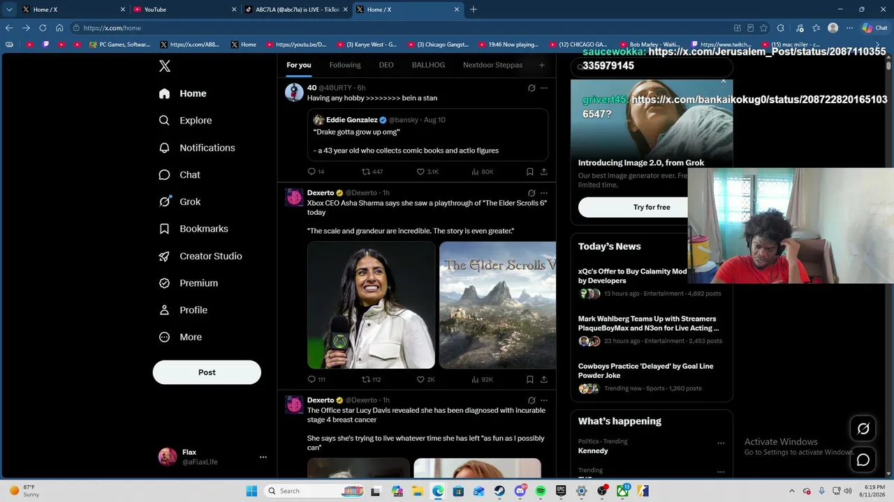
Task: Open options for the Kennedy trend
Action: (721, 443)
